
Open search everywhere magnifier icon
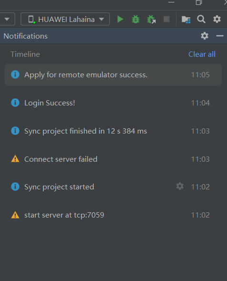(201, 19)
